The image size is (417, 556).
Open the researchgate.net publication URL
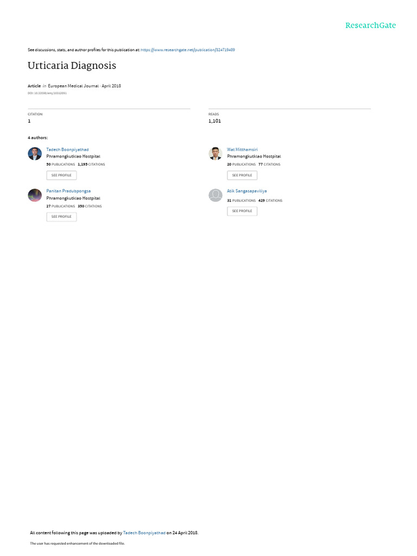(187, 50)
